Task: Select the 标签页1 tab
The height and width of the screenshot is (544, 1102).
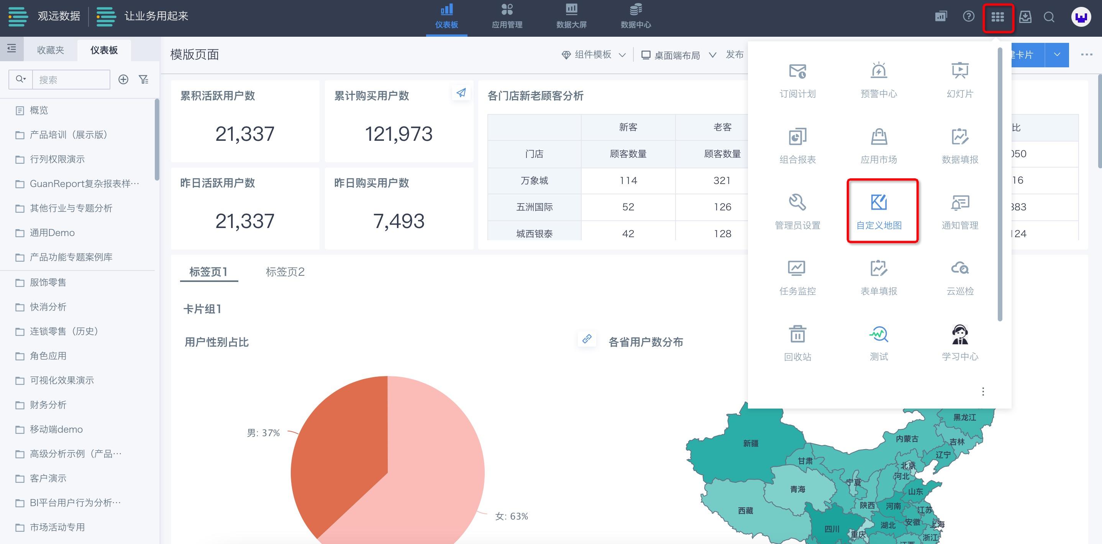Action: (x=208, y=272)
